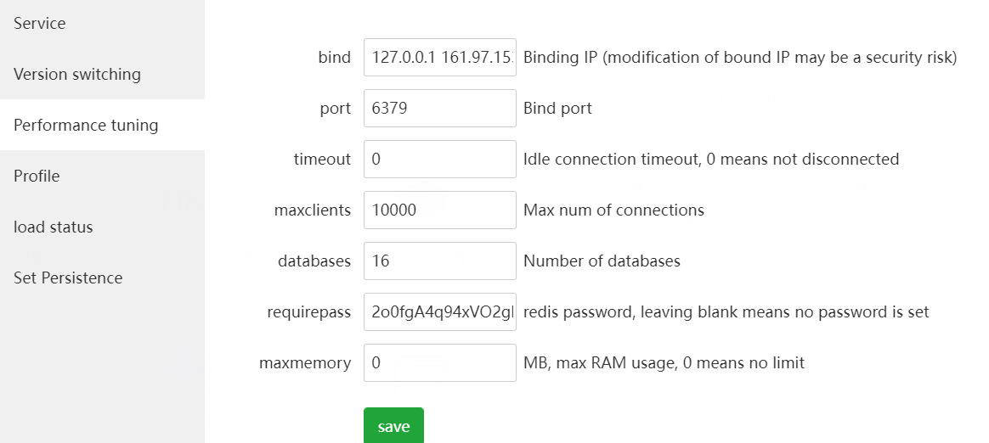Click the timeout input field
Image resolution: width=989 pixels, height=443 pixels.
point(439,160)
